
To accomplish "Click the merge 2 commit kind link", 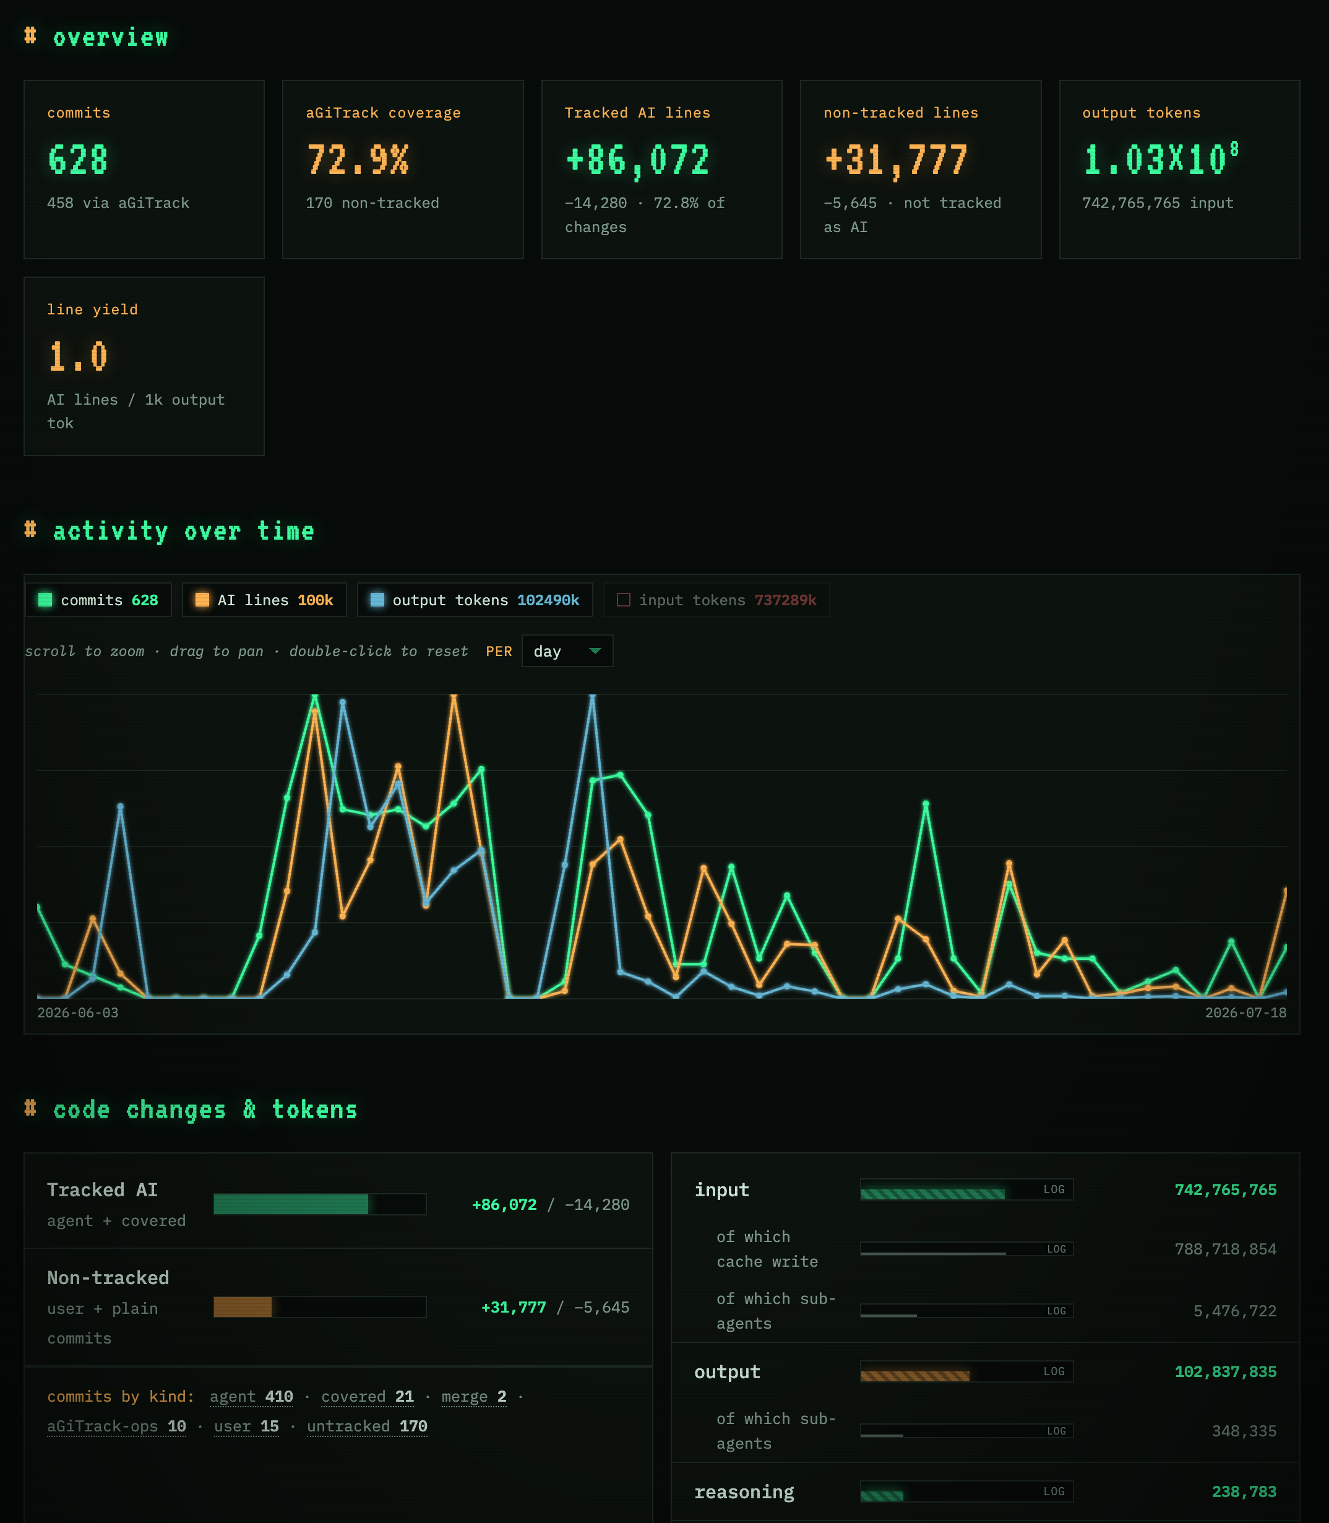I will tap(474, 1396).
